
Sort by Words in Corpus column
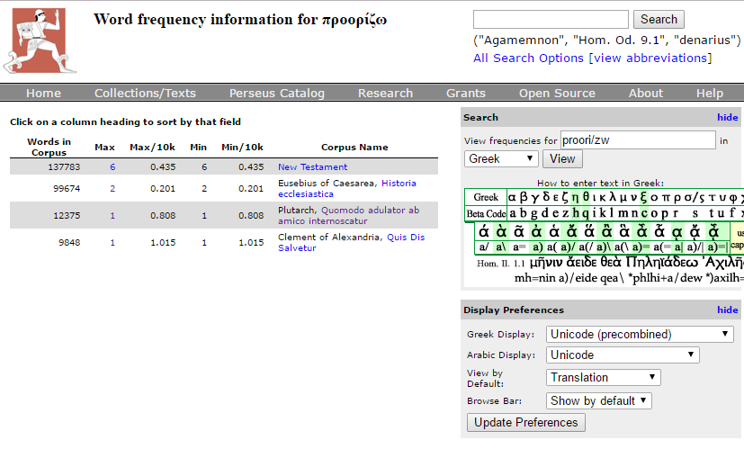coord(49,147)
